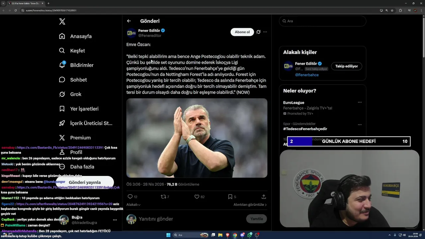Expand Daha fazla menu

(x=76, y=167)
